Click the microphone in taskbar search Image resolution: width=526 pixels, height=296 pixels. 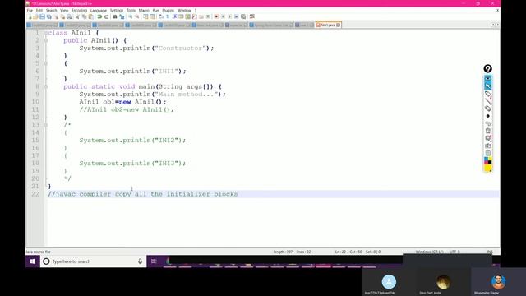coord(140,261)
